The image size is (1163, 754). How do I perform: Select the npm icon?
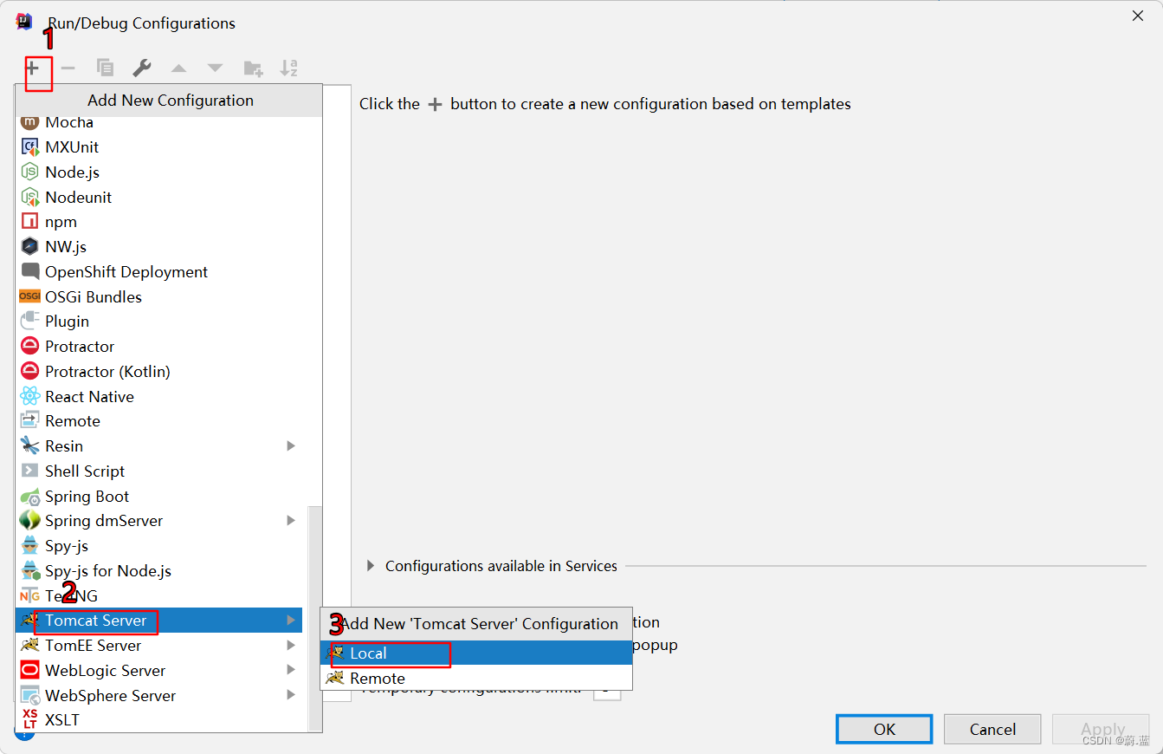[x=30, y=222]
